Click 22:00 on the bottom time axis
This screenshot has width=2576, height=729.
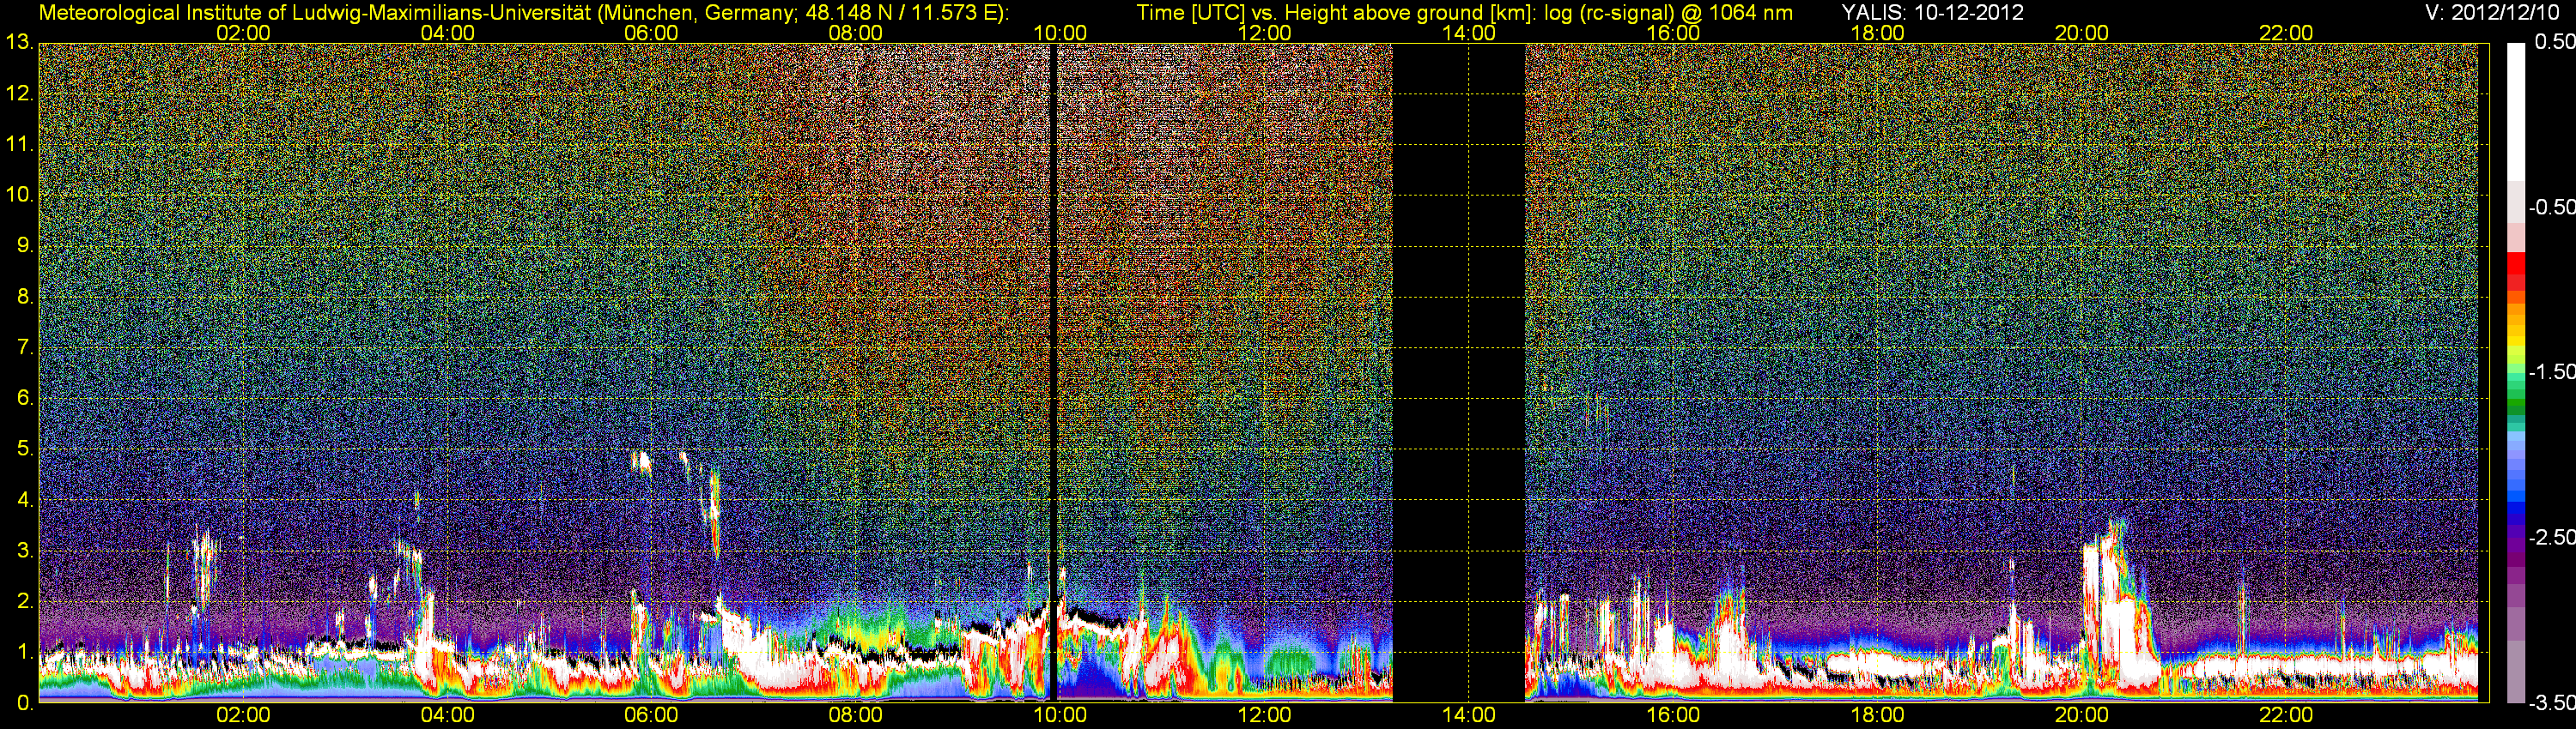(x=2286, y=715)
